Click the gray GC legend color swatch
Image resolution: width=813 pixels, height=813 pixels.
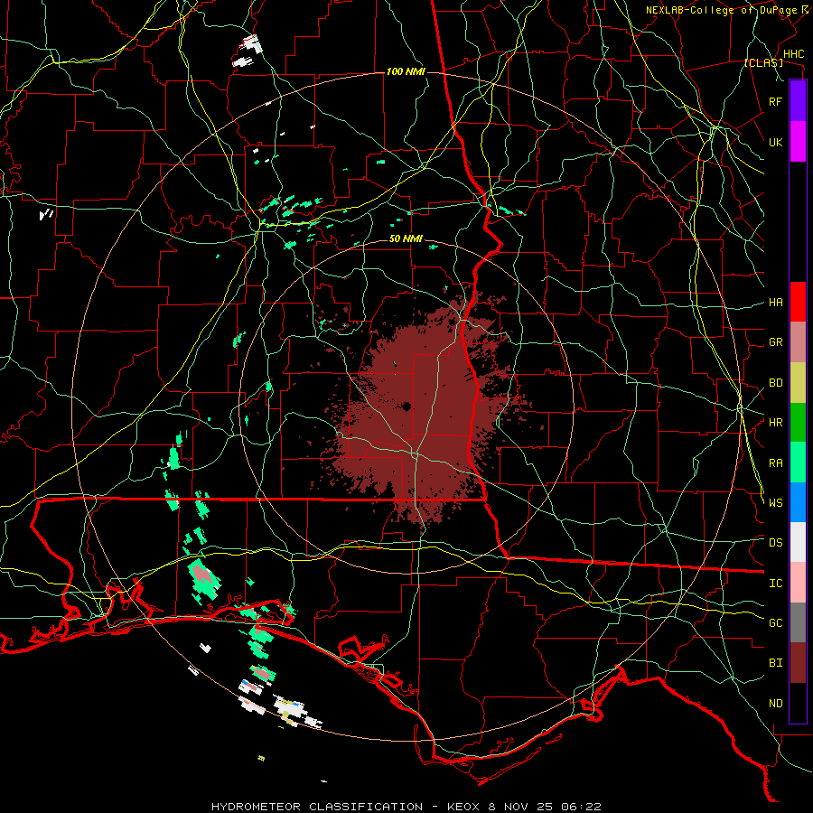click(x=798, y=622)
